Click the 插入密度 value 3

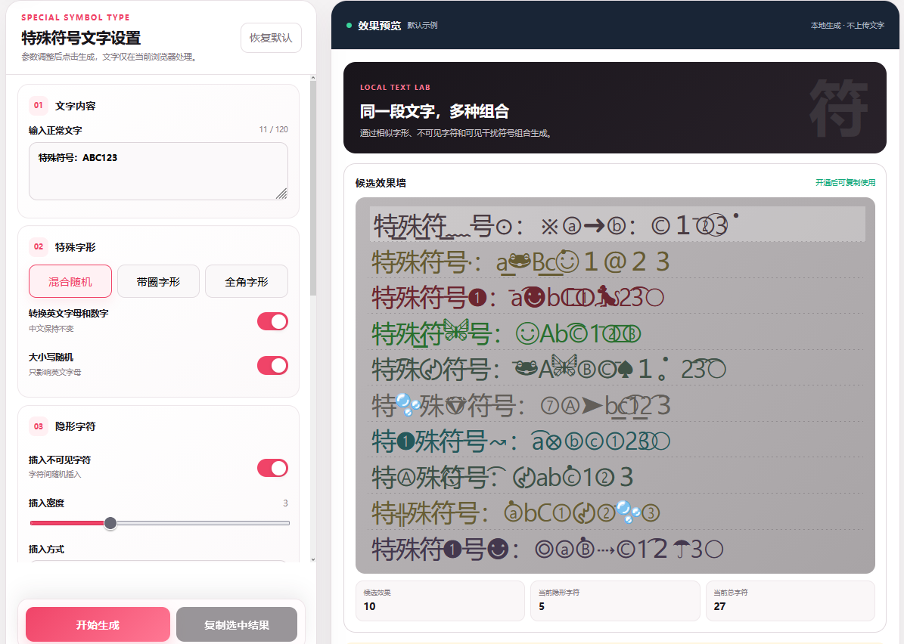pyautogui.click(x=285, y=503)
